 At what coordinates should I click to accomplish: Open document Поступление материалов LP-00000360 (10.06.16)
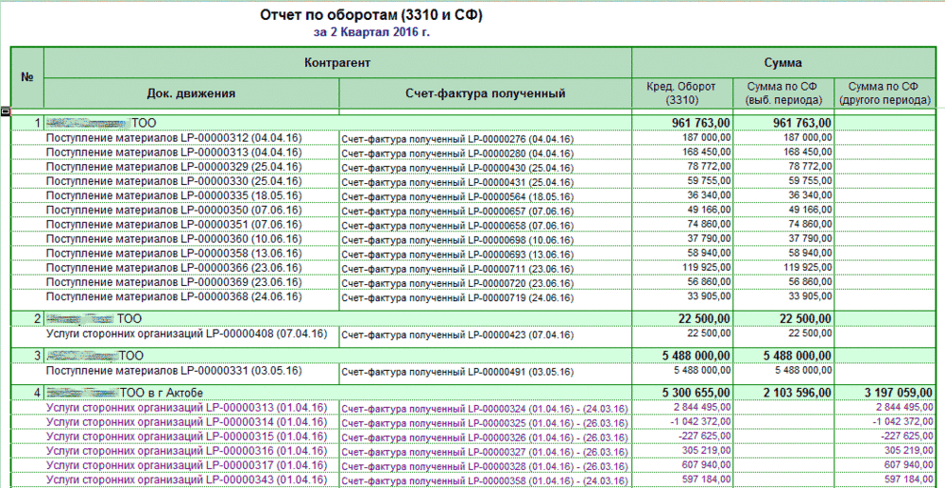[174, 239]
